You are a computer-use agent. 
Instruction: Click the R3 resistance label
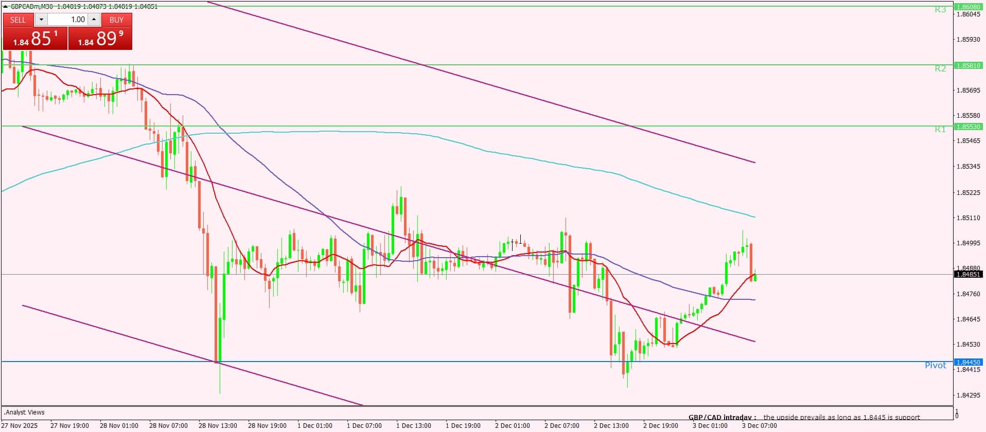click(x=940, y=10)
